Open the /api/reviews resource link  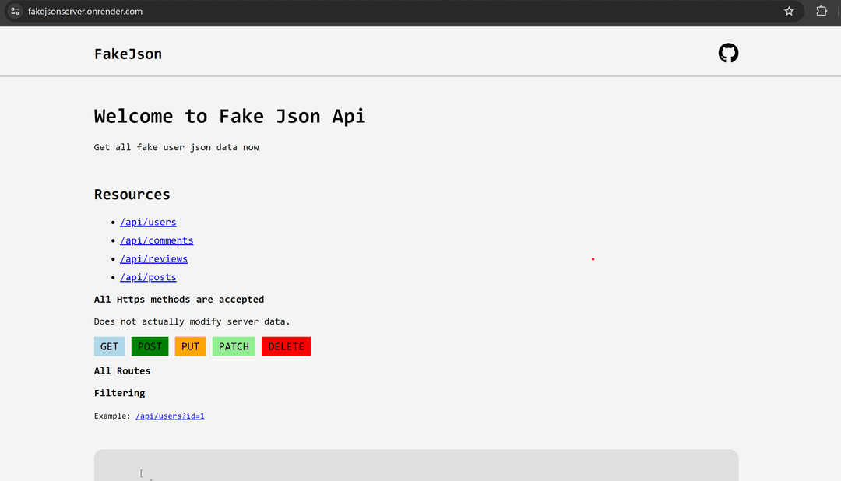[x=154, y=258]
